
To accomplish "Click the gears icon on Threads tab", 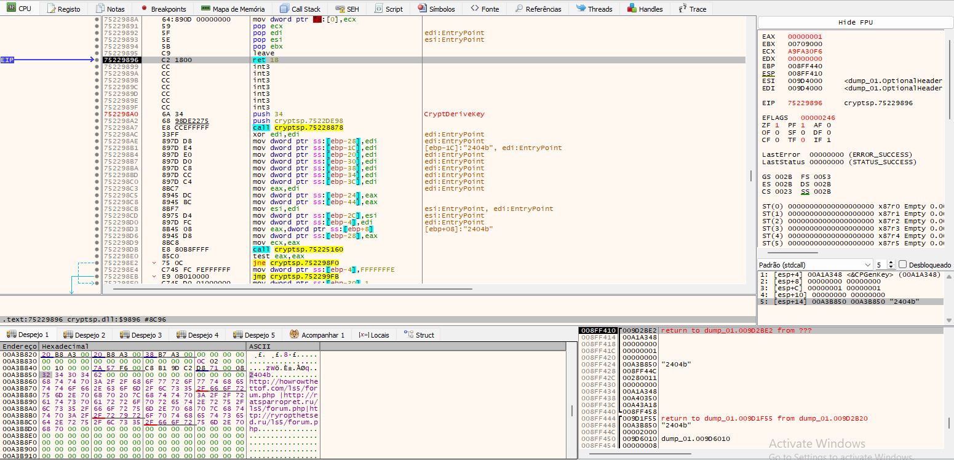I will tap(581, 9).
